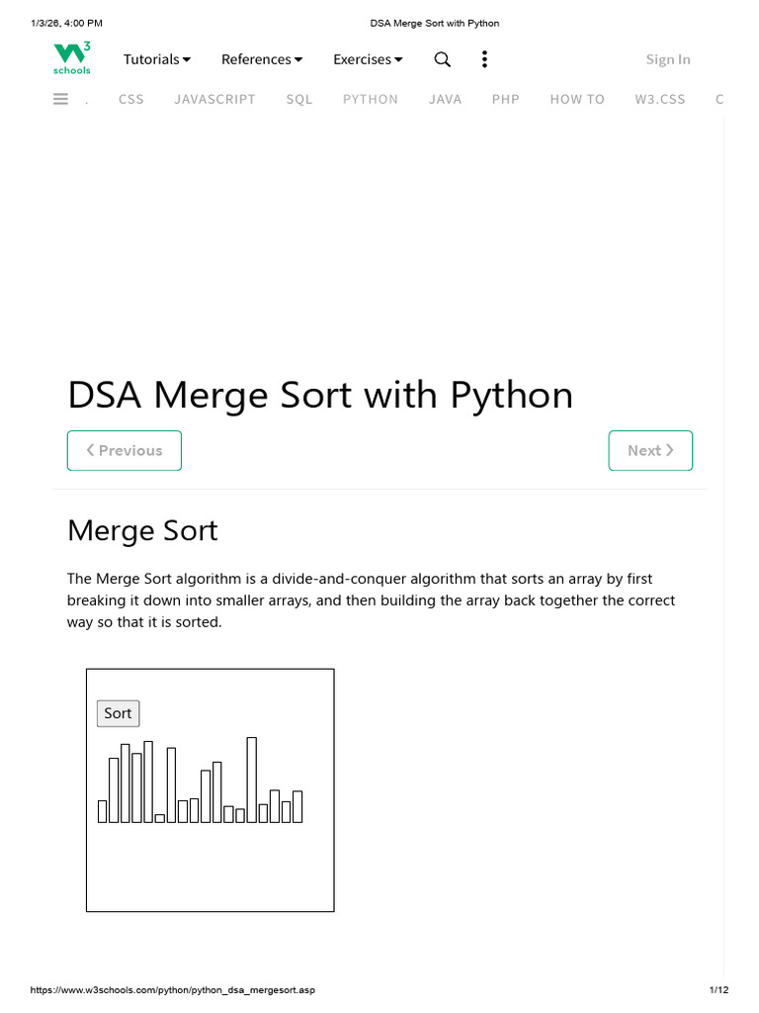Expand the Exercises dropdown
This screenshot has width=759, height=1013.
[x=368, y=59]
